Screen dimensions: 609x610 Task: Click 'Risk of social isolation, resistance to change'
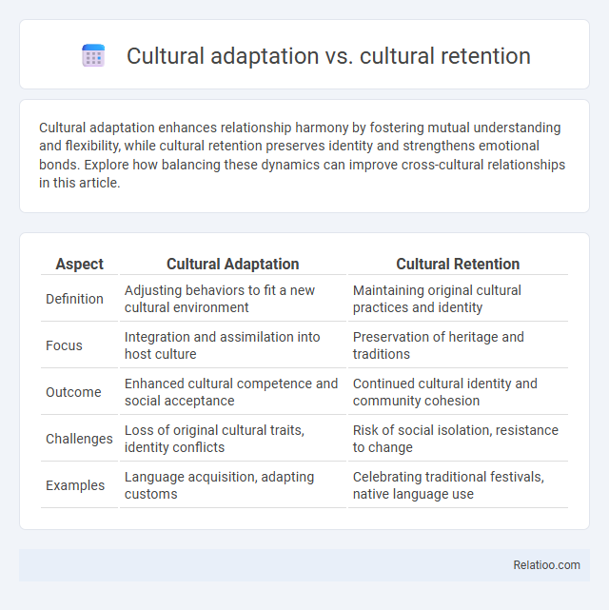[456, 439]
